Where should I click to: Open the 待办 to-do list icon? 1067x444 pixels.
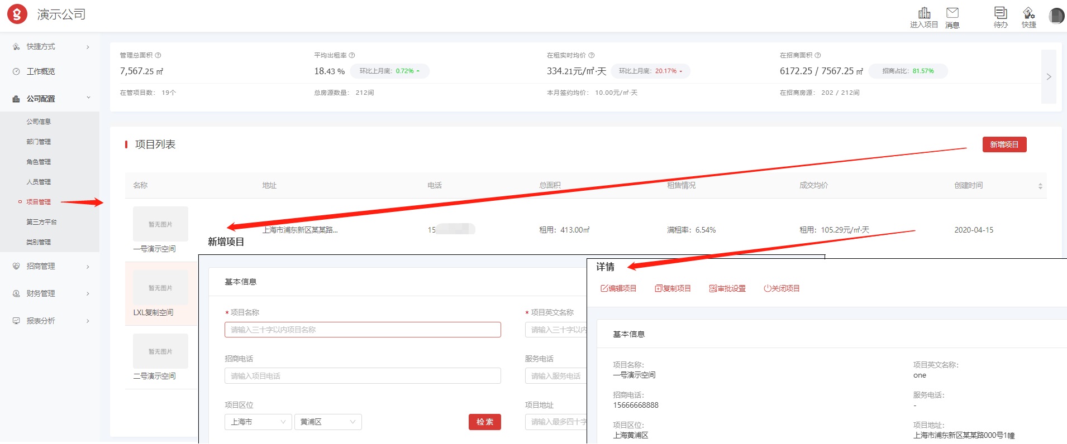click(1000, 13)
